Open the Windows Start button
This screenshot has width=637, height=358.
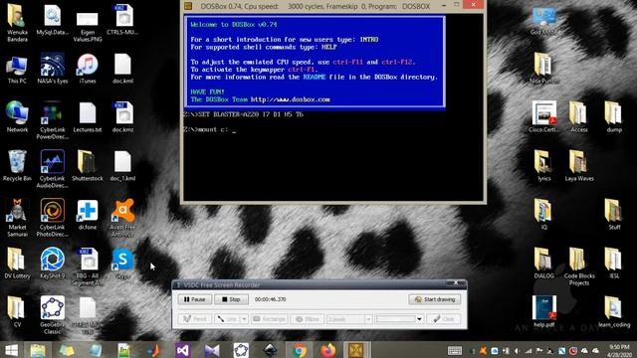click(11, 350)
